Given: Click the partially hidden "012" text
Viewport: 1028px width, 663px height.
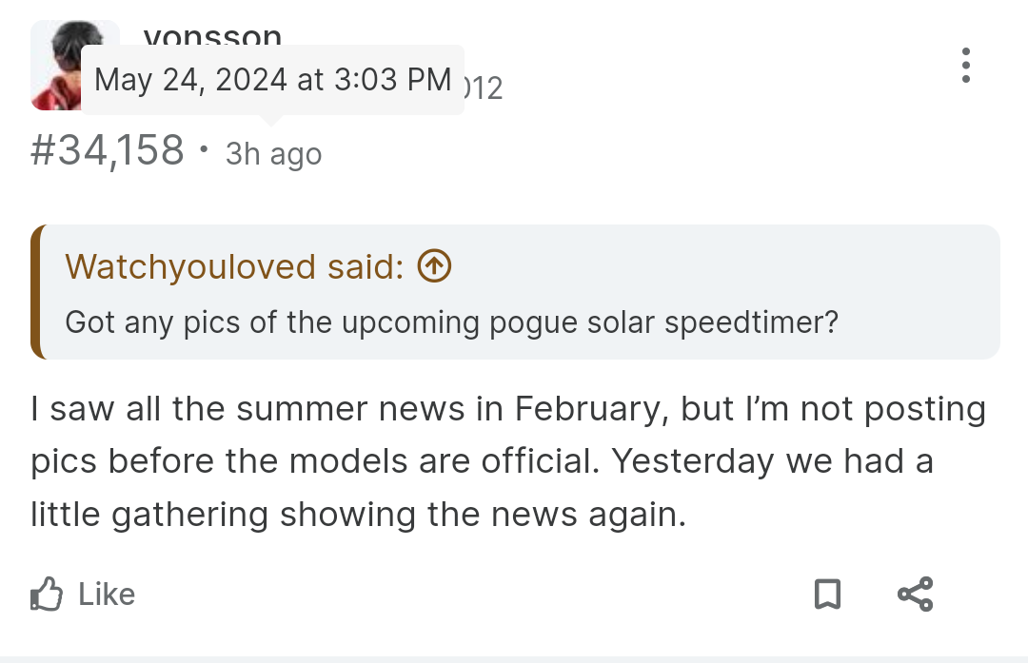Looking at the screenshot, I should [484, 88].
